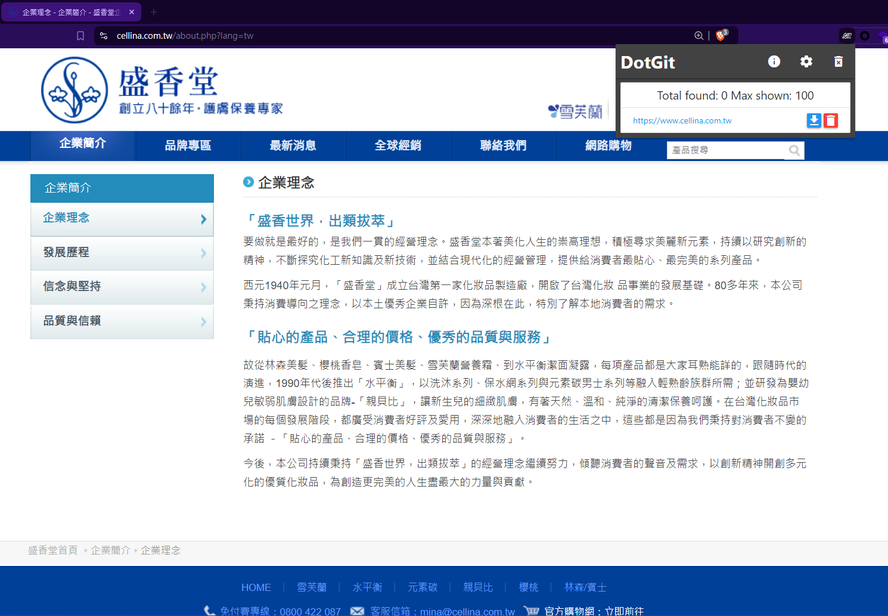
Task: Click the 企業理念 page heading text
Action: 286,182
